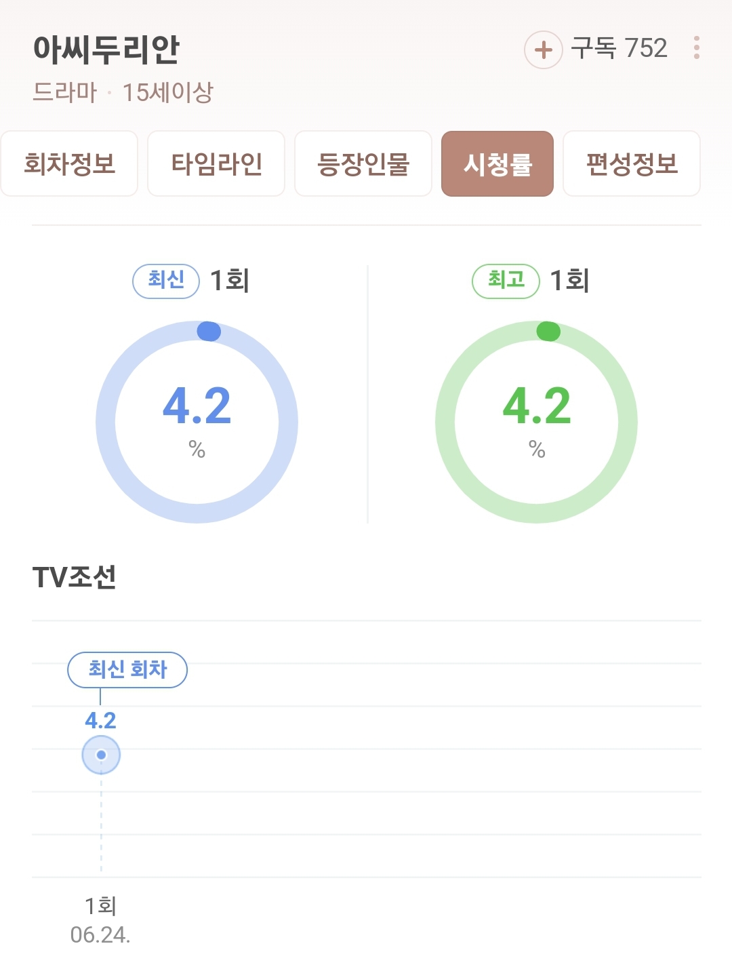
Task: Click the green dot on highest rating ring
Action: point(548,332)
